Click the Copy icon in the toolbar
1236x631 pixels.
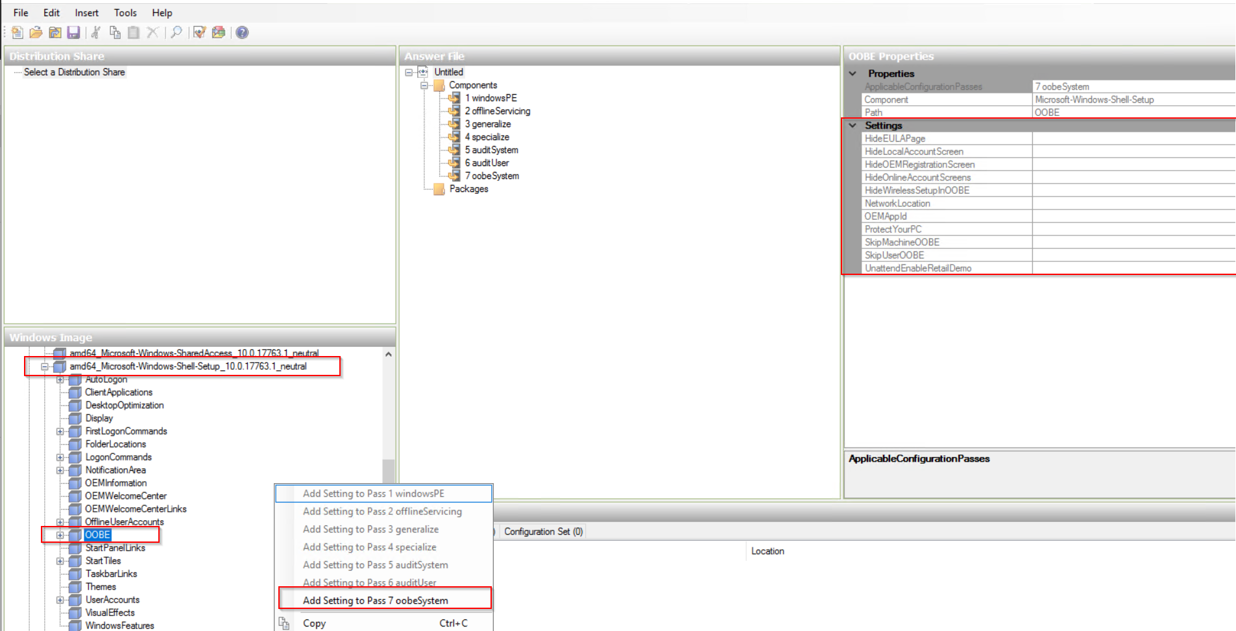(x=115, y=32)
